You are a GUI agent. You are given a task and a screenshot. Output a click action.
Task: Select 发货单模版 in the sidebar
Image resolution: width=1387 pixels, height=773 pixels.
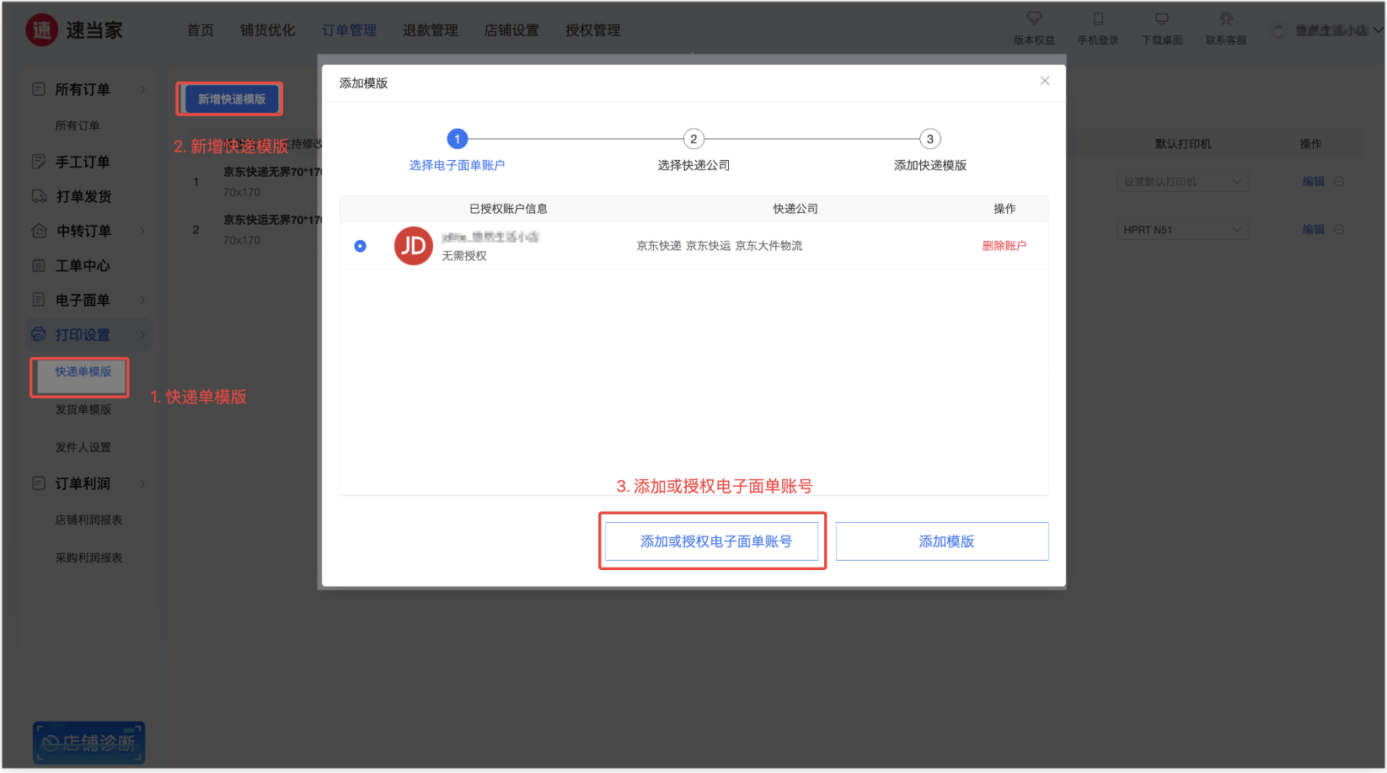[x=83, y=409]
